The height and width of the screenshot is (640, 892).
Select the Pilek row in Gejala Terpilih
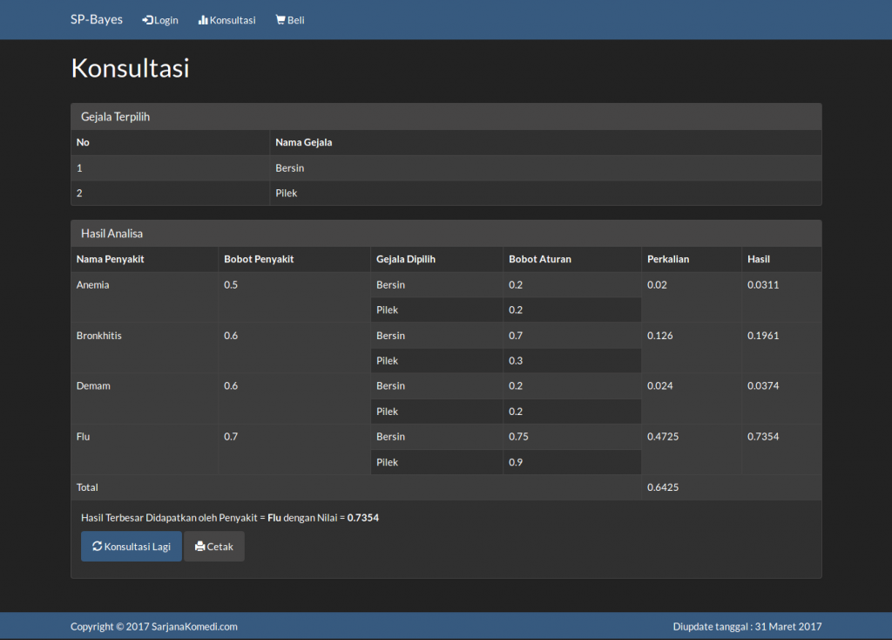pyautogui.click(x=446, y=193)
